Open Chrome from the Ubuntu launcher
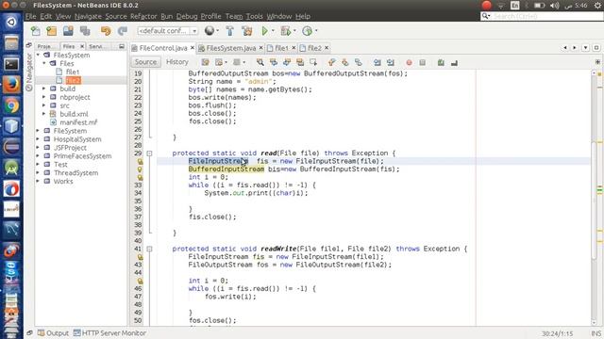 pyautogui.click(x=11, y=105)
